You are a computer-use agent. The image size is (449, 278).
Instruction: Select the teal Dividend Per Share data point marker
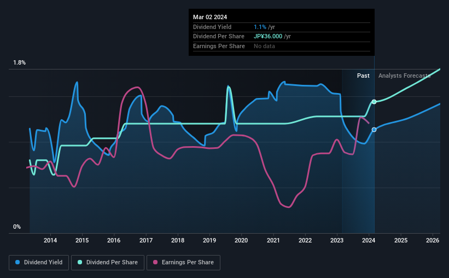pyautogui.click(x=374, y=102)
